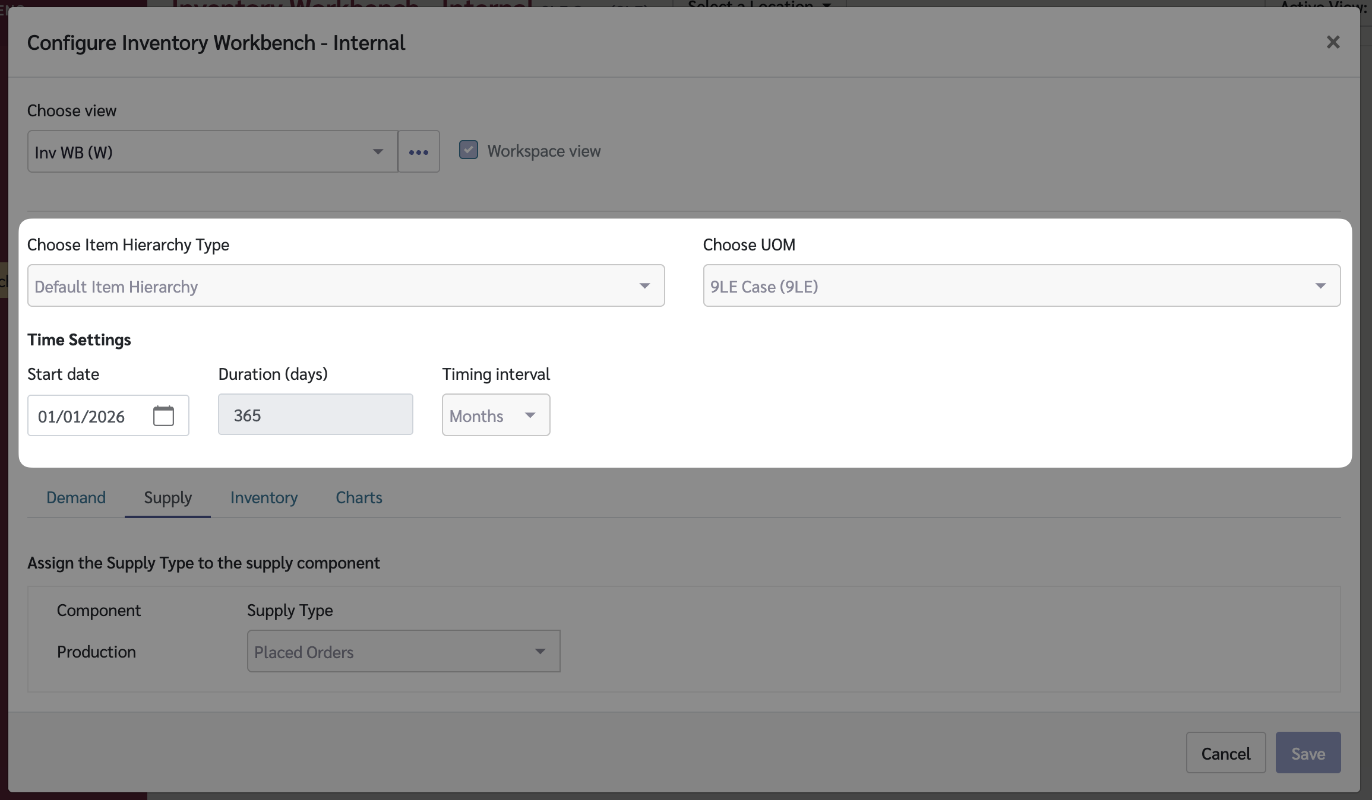Switch to the Demand tab

76,497
